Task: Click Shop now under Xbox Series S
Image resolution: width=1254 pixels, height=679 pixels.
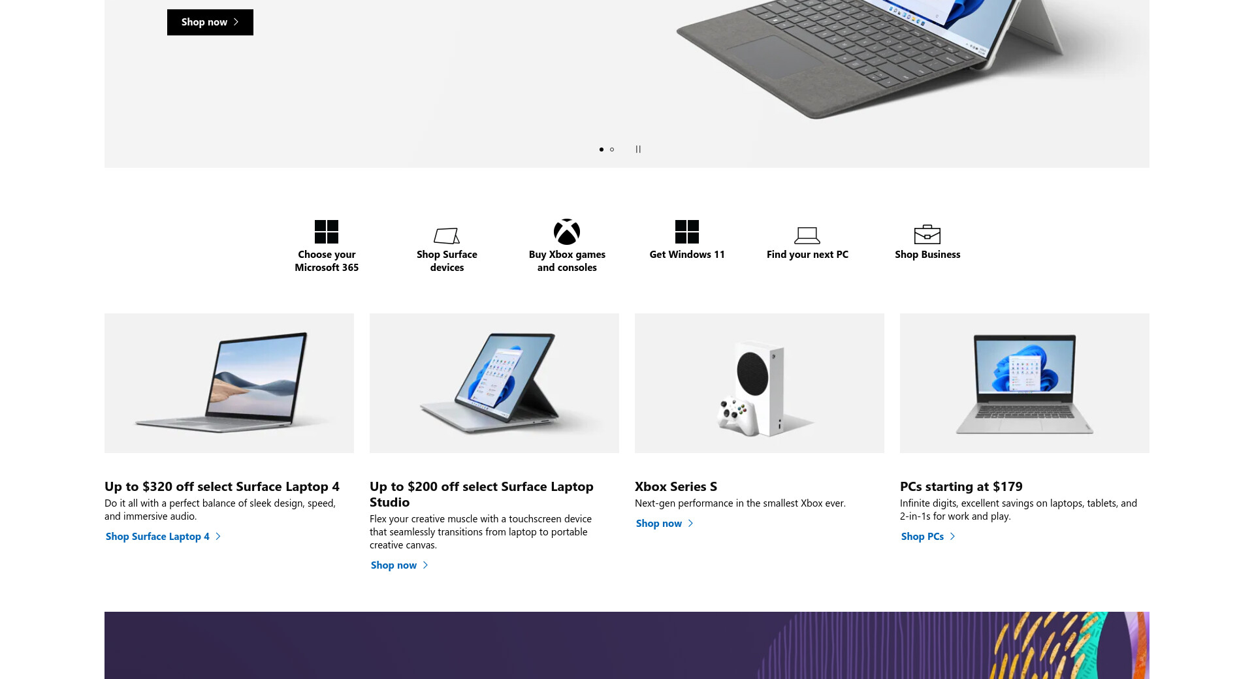Action: point(665,524)
